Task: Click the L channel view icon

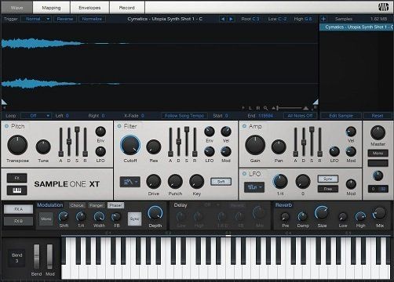Action: tap(250, 108)
